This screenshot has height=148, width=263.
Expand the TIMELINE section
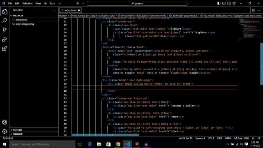(x=34, y=134)
